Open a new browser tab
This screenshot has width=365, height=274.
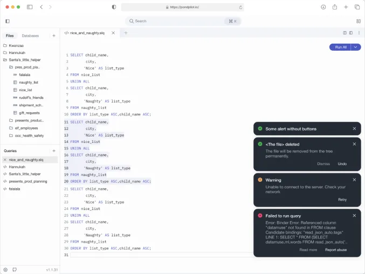click(346, 7)
